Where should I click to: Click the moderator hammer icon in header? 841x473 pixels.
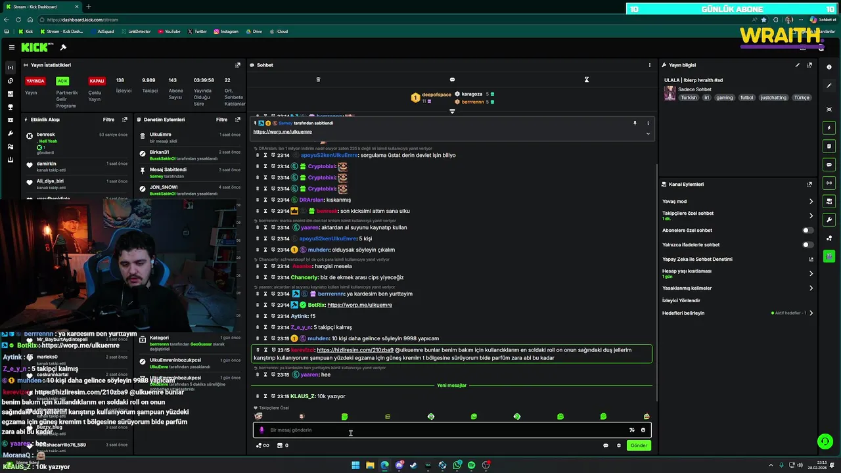(63, 47)
